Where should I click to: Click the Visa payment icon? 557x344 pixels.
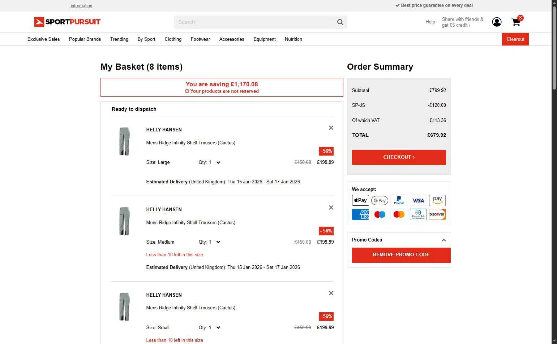[x=418, y=200]
